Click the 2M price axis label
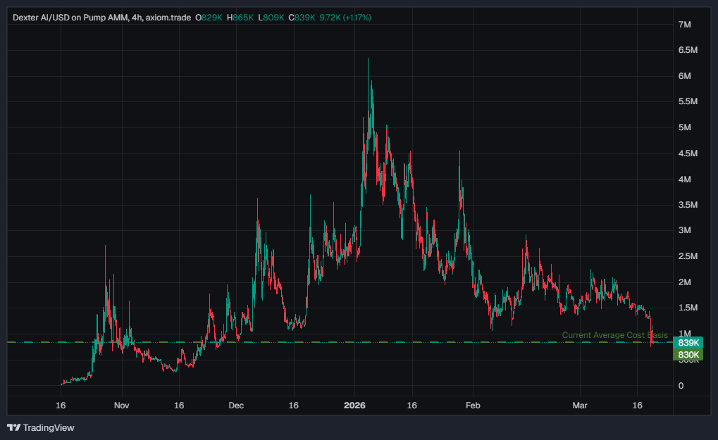This screenshot has width=718, height=440. (685, 282)
